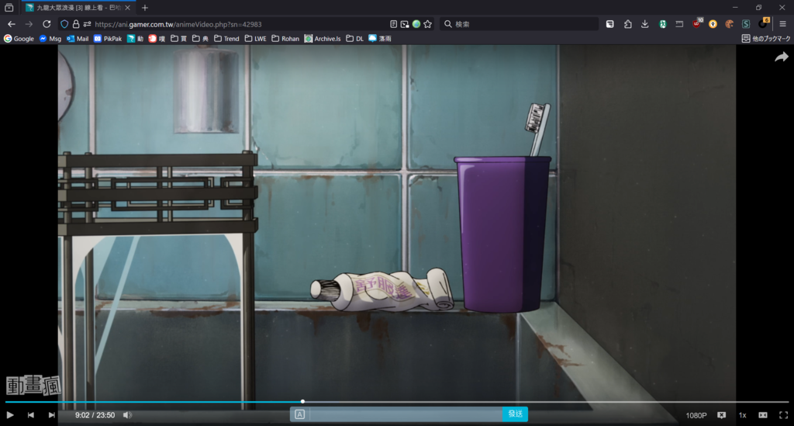Open the downloads panel
This screenshot has height=426, width=794.
(644, 24)
